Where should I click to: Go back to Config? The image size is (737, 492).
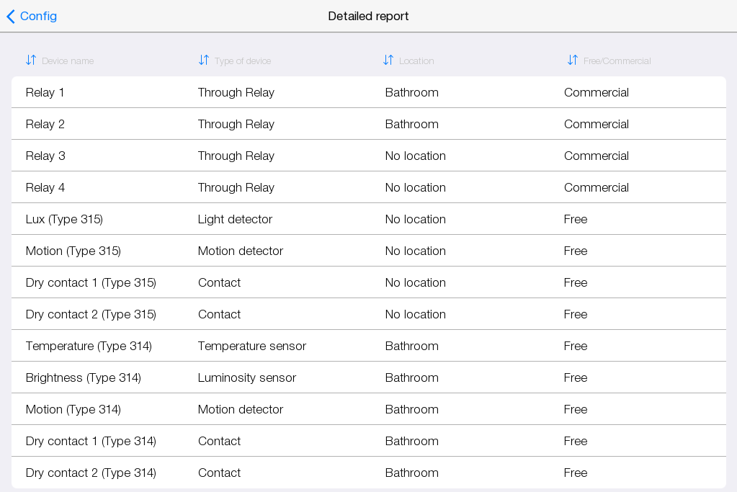pyautogui.click(x=38, y=17)
